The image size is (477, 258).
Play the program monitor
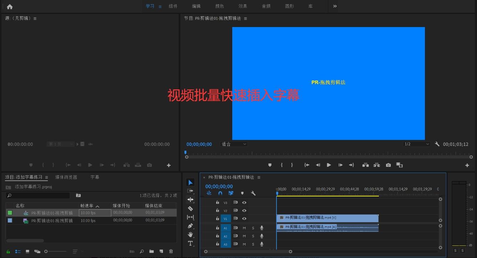point(329,165)
